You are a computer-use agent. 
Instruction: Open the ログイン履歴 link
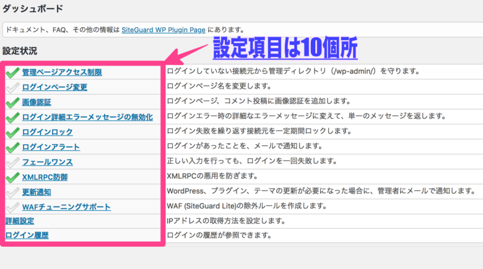[27, 236]
